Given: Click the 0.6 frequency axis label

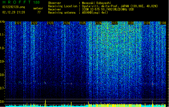Looking at the screenshot, I should click(x=2, y=102).
